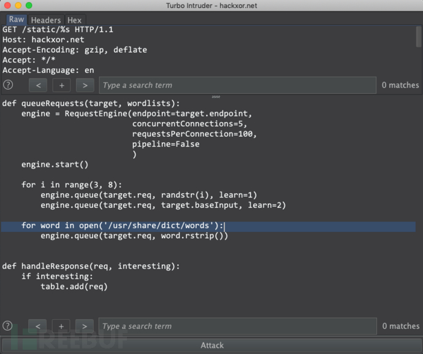Click the red close window button

click(x=7, y=6)
